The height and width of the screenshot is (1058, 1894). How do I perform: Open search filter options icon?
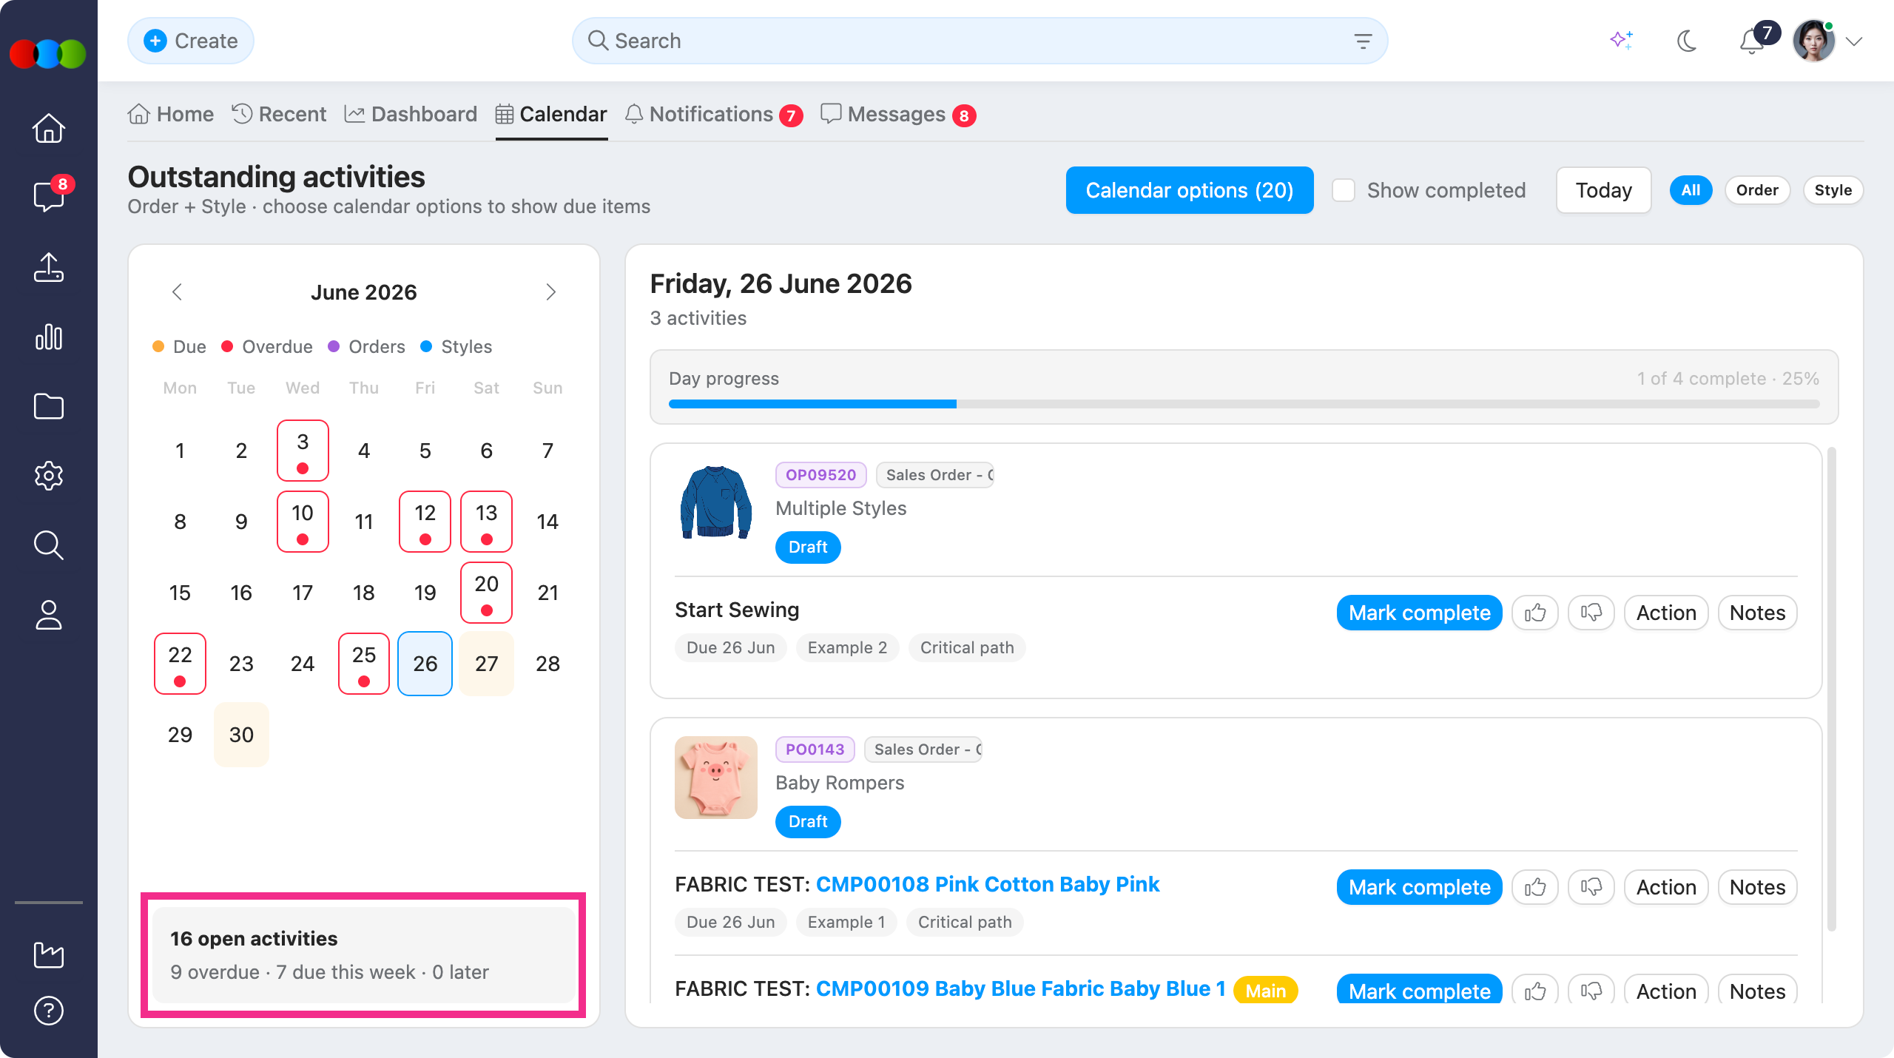pos(1363,41)
